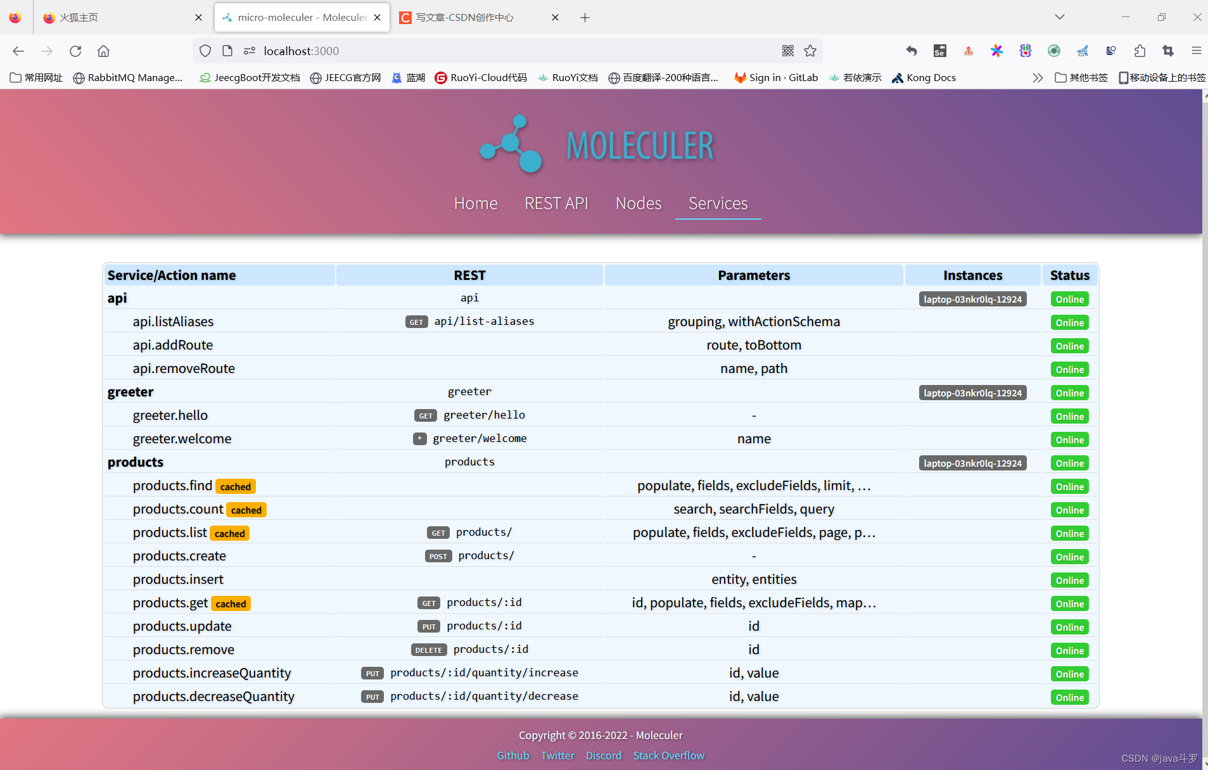
Task: Click the Parameters column header
Action: coord(754,275)
